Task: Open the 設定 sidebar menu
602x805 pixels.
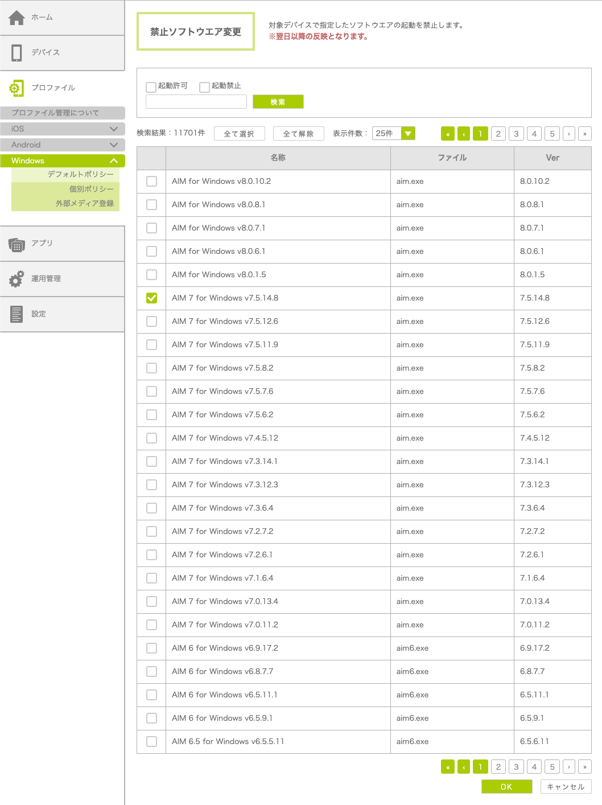Action: 62,314
